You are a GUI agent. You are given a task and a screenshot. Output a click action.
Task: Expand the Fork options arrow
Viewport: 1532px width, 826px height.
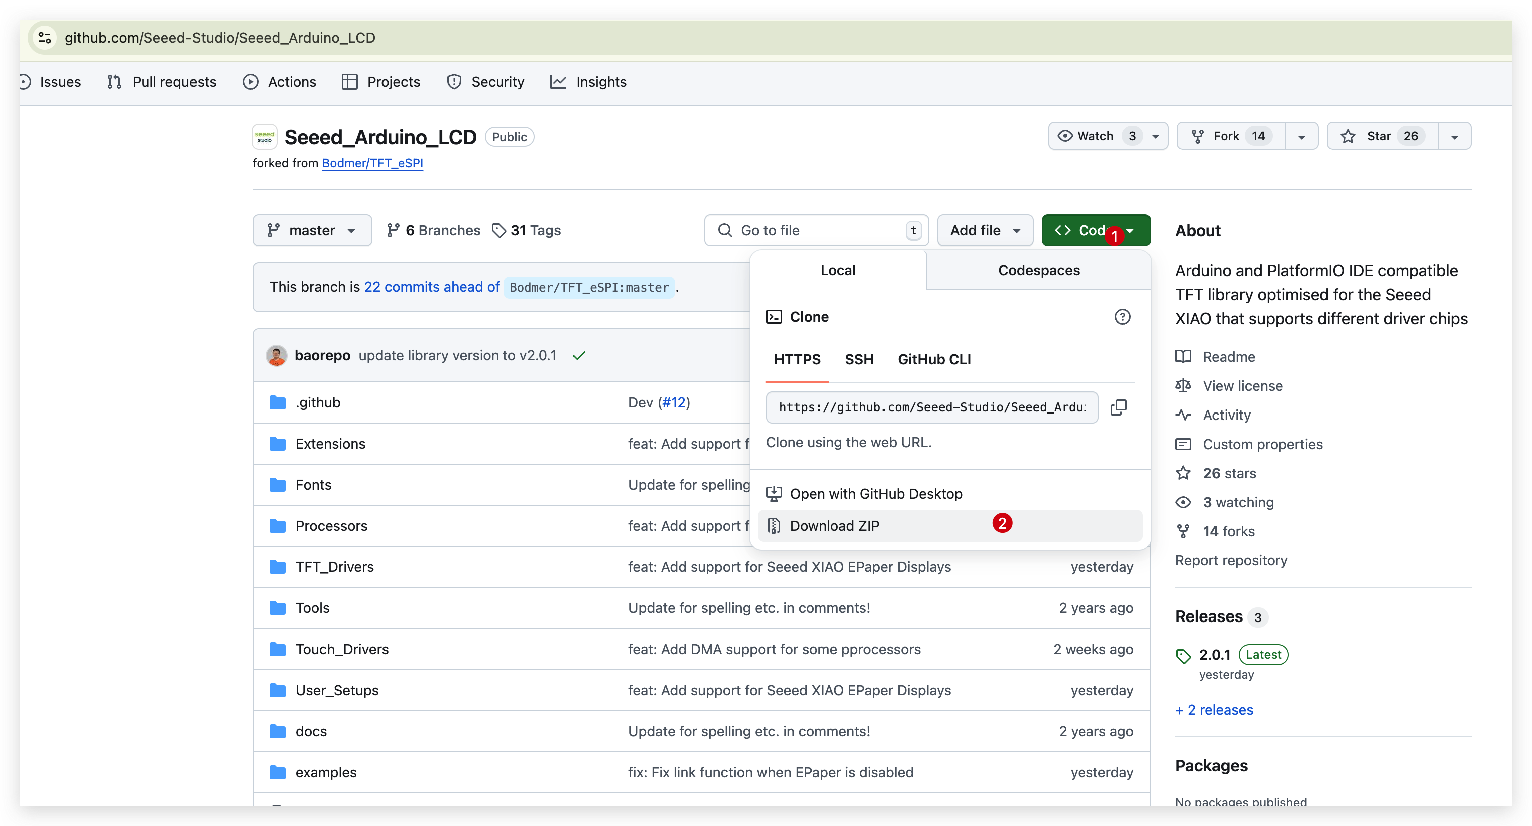[1302, 137]
